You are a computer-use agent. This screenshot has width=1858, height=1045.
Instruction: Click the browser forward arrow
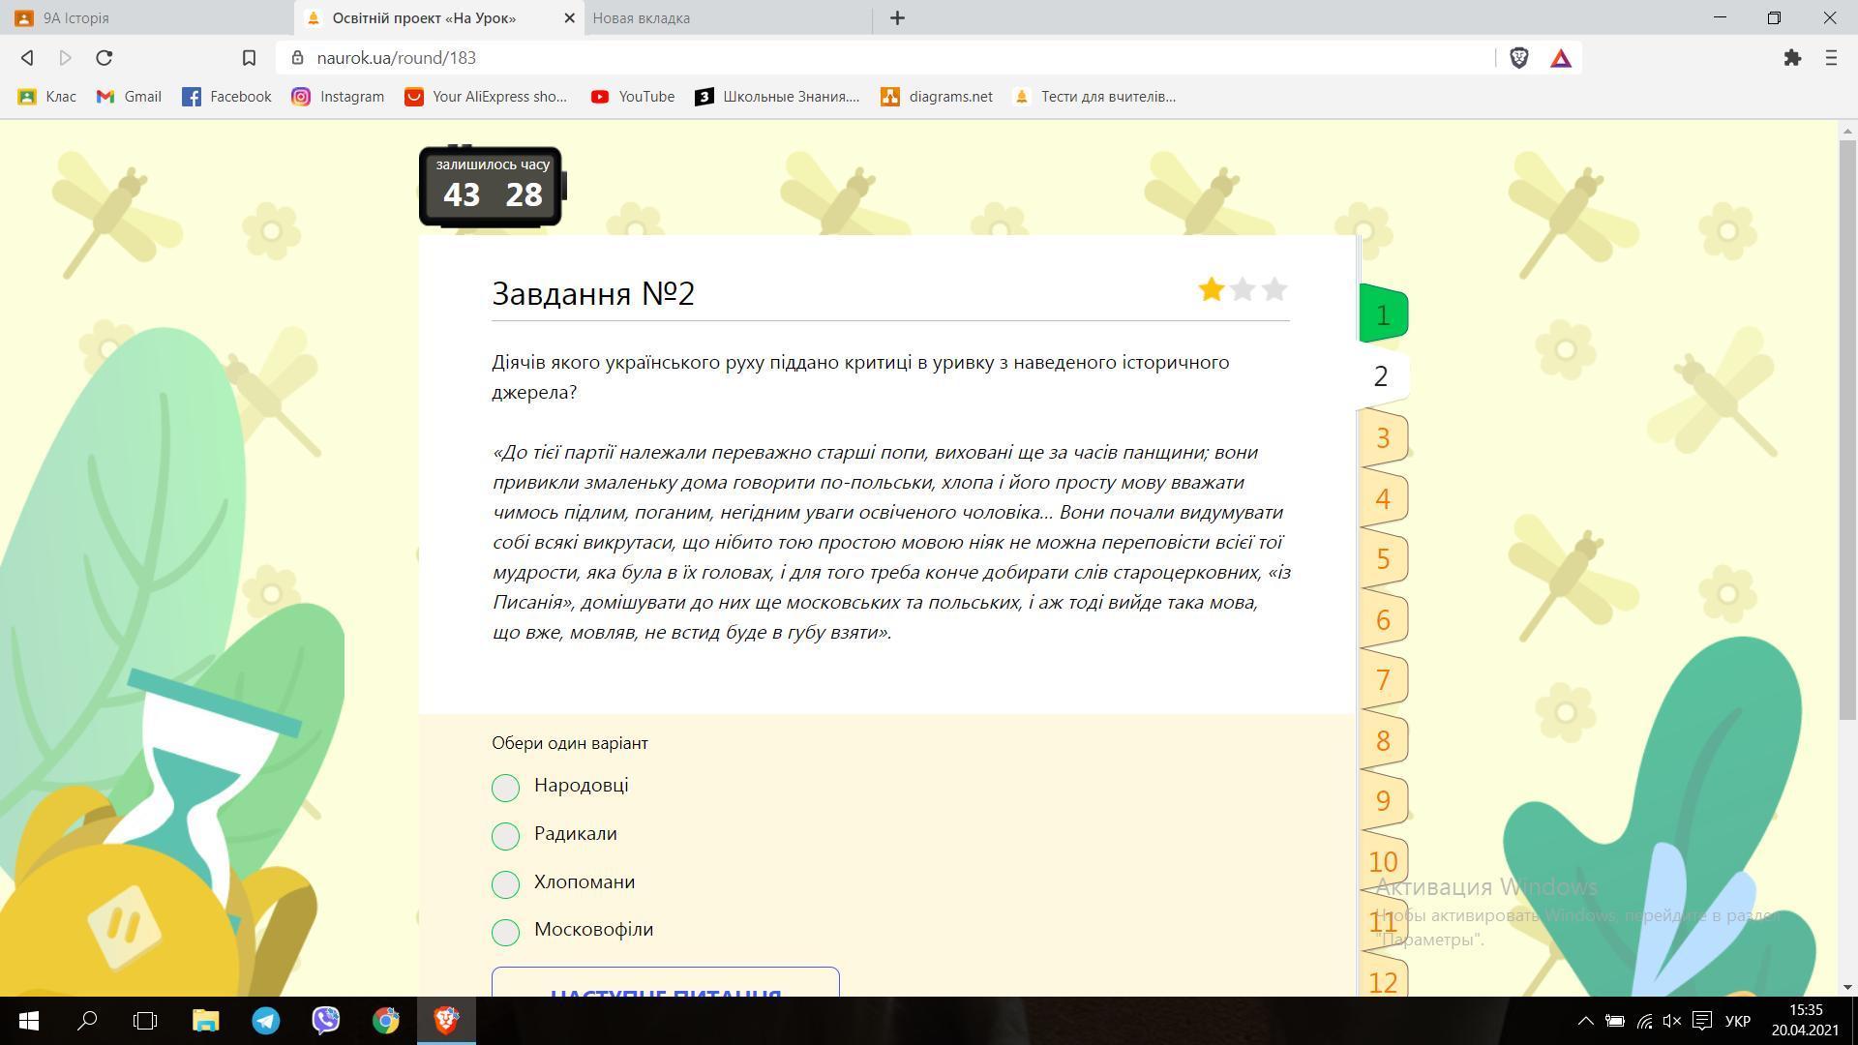(65, 58)
